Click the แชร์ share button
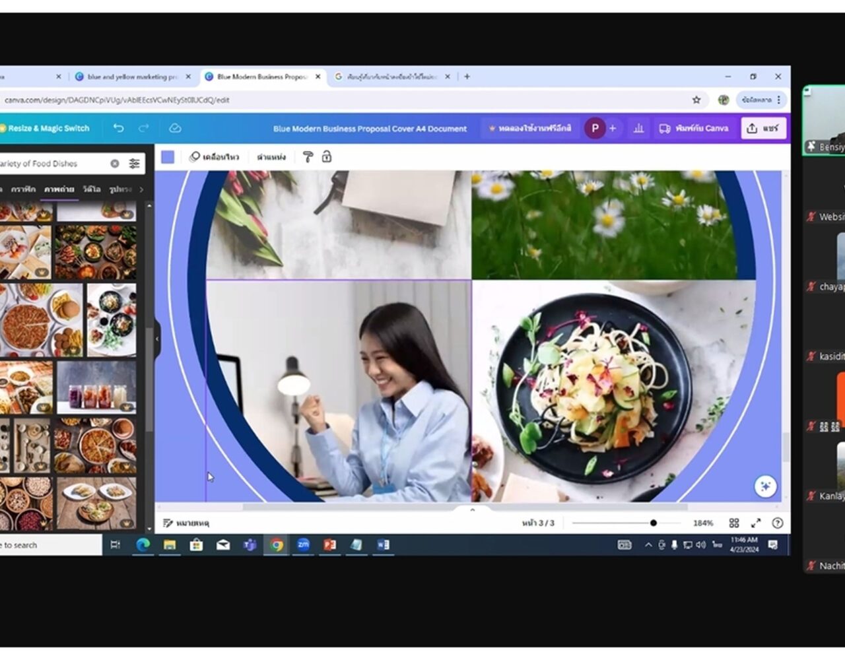This screenshot has width=845, height=660. pyautogui.click(x=763, y=128)
